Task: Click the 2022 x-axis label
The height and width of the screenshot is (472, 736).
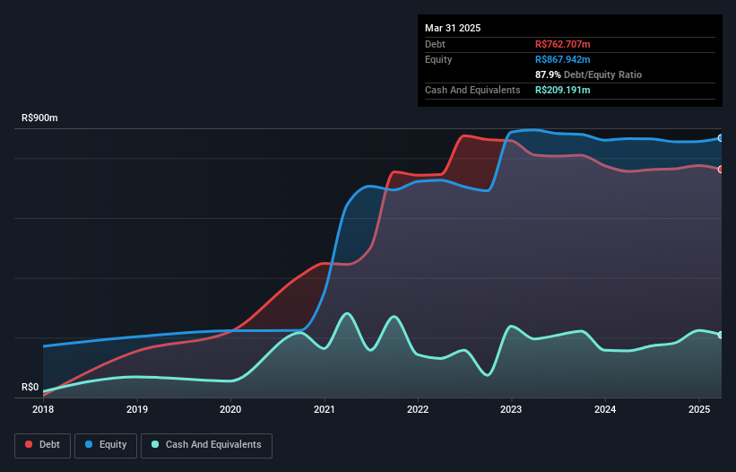Action: click(x=418, y=409)
